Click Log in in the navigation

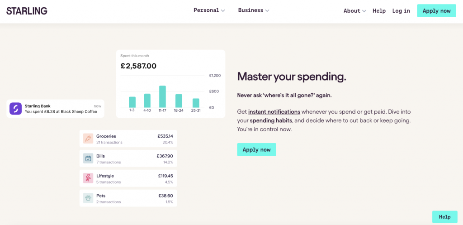[x=401, y=11]
